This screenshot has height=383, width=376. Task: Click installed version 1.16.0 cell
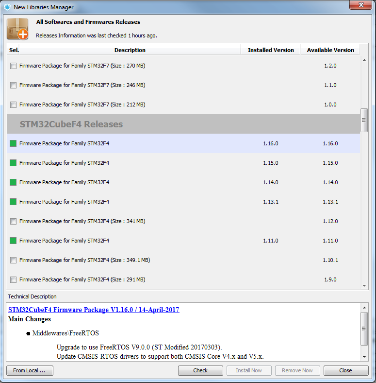click(270, 143)
